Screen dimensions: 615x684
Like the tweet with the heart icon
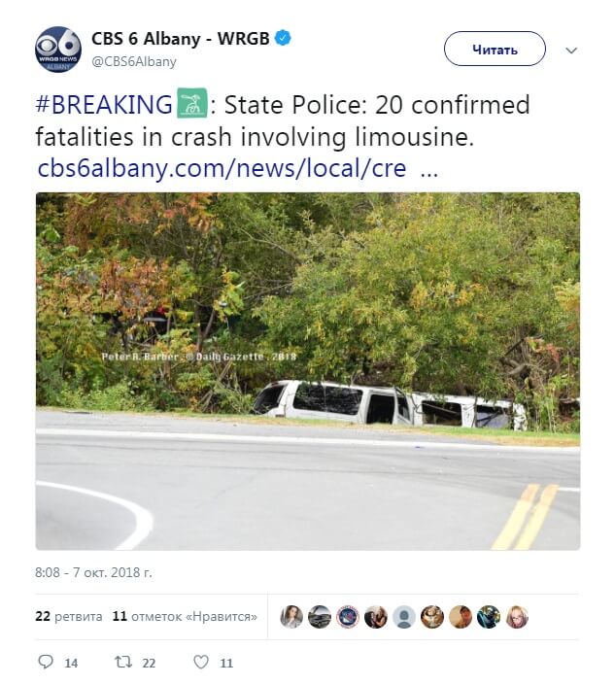[201, 662]
